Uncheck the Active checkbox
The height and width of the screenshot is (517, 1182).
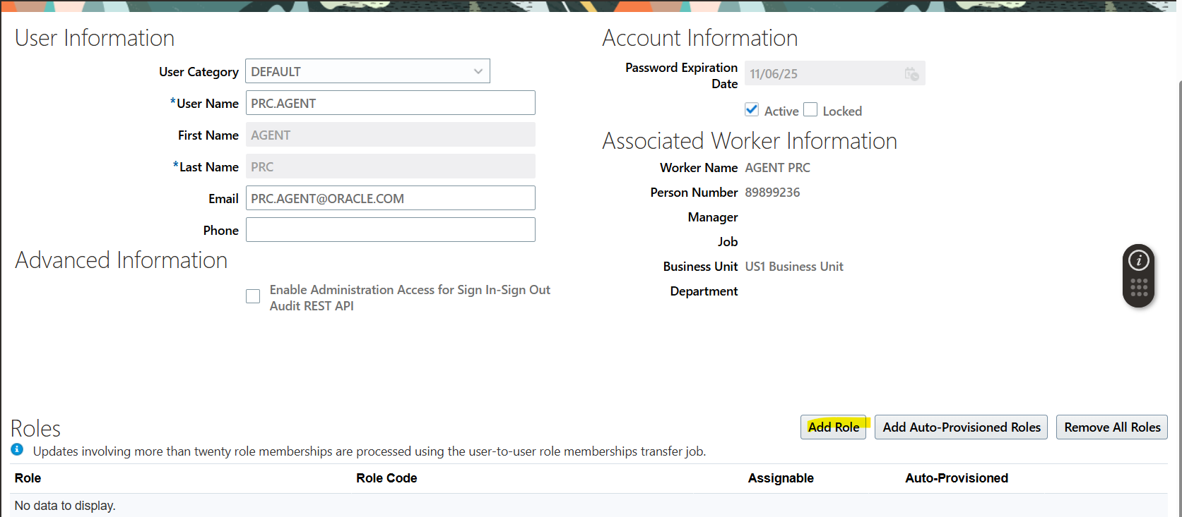coord(752,110)
